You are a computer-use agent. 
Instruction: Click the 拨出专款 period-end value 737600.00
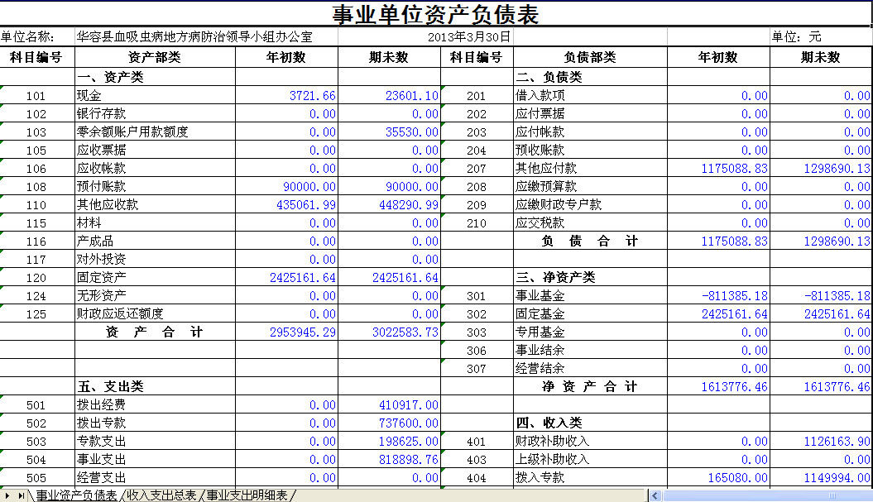coord(390,423)
